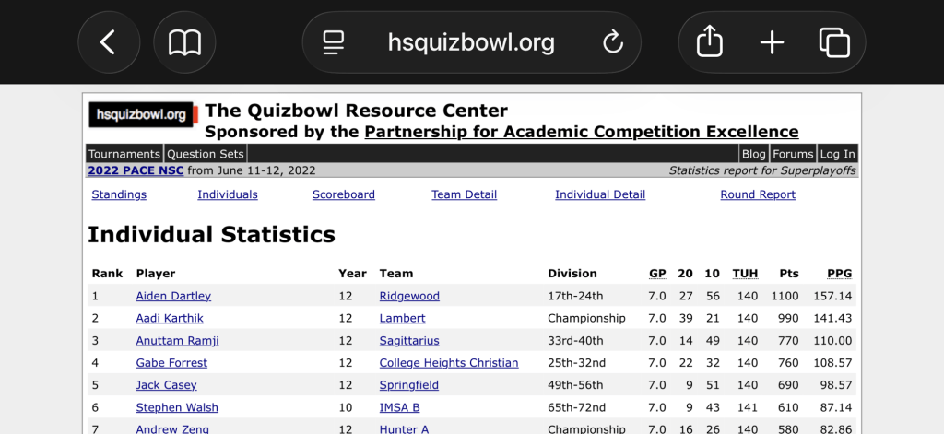The width and height of the screenshot is (944, 434).
Task: View Aiden Dartley's player details
Action: tap(173, 296)
